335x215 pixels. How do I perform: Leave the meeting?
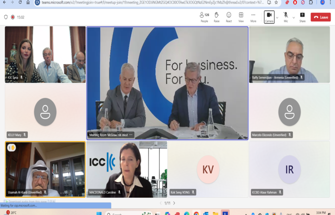[x=320, y=17]
